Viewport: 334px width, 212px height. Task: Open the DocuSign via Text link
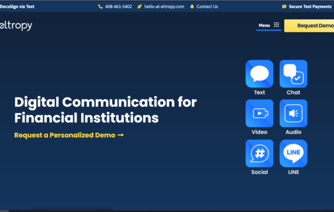pyautogui.click(x=17, y=6)
